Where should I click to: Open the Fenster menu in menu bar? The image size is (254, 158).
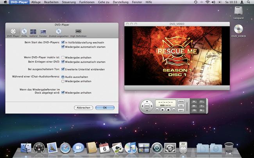[137, 2]
